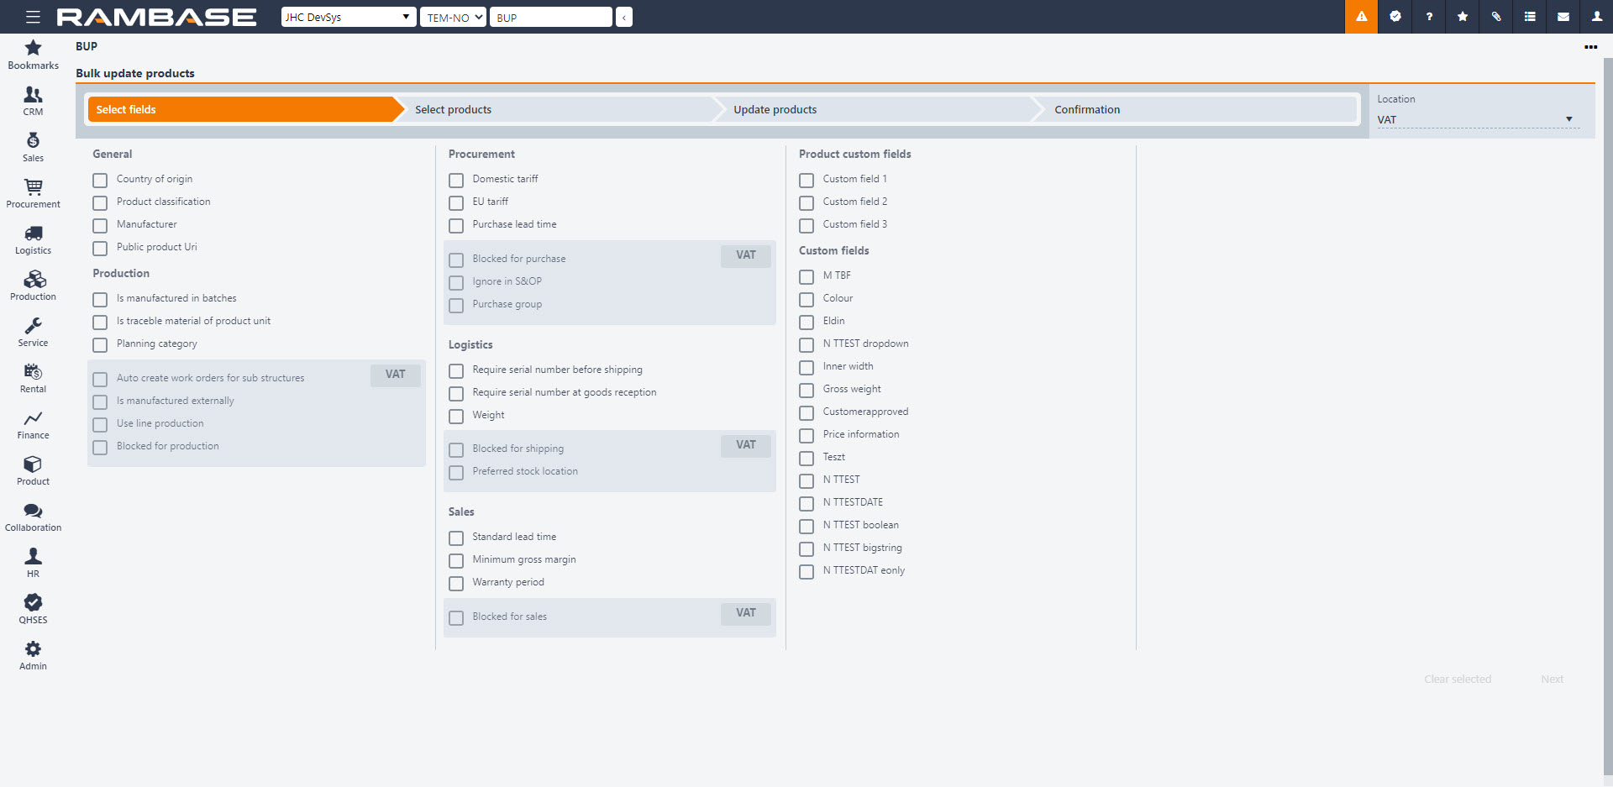
Task: Open the TEM-NO database dropdown
Action: tap(453, 17)
